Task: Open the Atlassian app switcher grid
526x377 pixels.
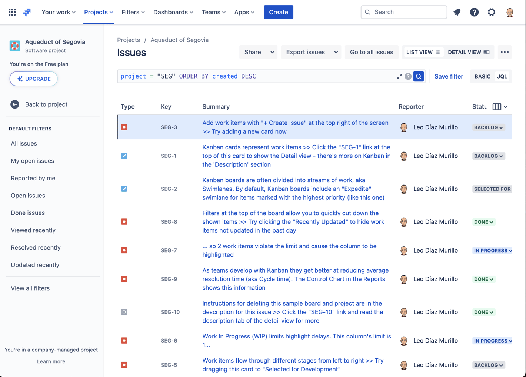Action: coord(12,12)
